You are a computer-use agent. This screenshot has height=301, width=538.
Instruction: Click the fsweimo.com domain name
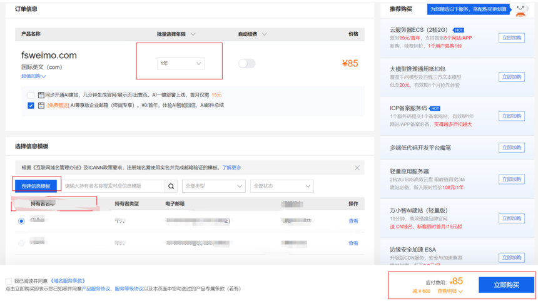[x=49, y=55]
